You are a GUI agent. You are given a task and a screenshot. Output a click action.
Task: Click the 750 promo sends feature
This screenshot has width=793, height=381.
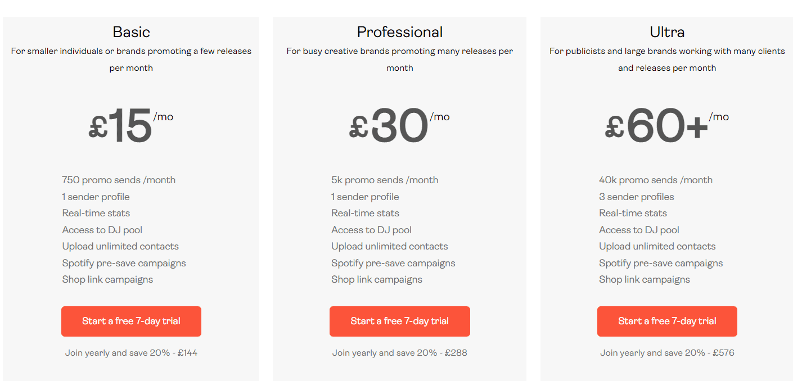(119, 180)
